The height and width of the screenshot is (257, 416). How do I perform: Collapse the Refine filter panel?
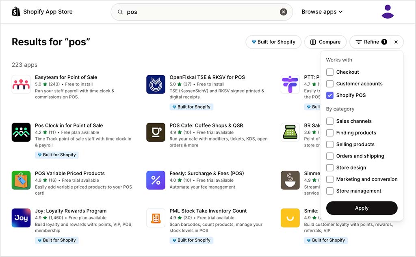(371, 42)
